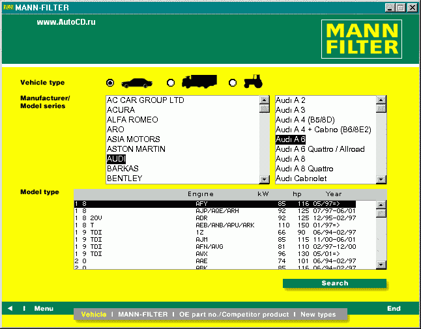
Task: Click the title bar application icon
Action: coord(8,7)
